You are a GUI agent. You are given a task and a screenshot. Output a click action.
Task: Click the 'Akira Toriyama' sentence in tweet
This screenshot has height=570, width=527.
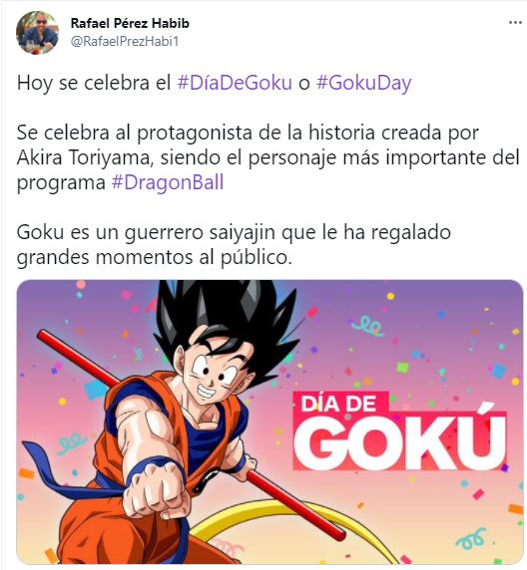click(83, 157)
